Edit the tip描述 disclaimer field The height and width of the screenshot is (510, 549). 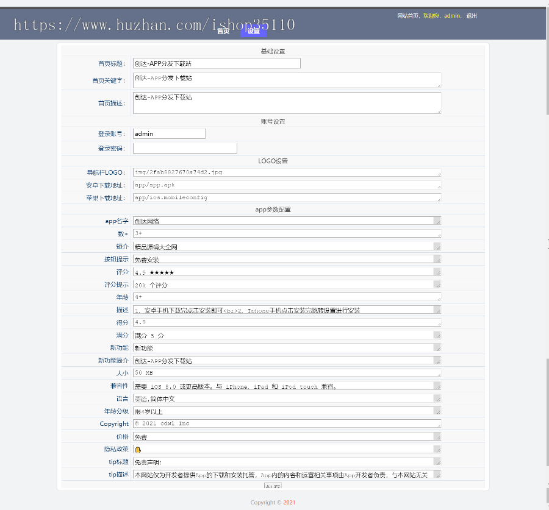[x=287, y=474]
